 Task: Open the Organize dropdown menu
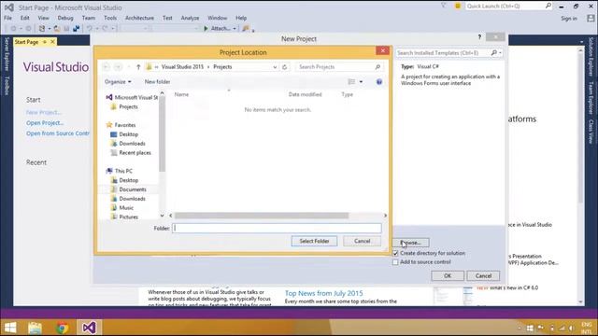click(118, 82)
